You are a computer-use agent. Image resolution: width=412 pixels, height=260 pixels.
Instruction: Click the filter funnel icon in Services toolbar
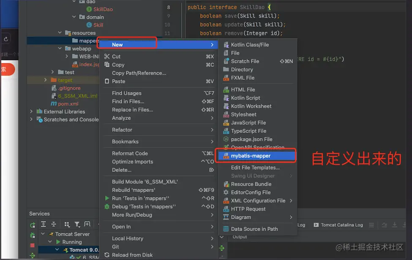(x=77, y=224)
